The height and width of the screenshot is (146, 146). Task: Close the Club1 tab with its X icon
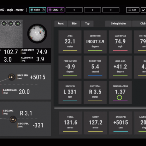(43, 10)
